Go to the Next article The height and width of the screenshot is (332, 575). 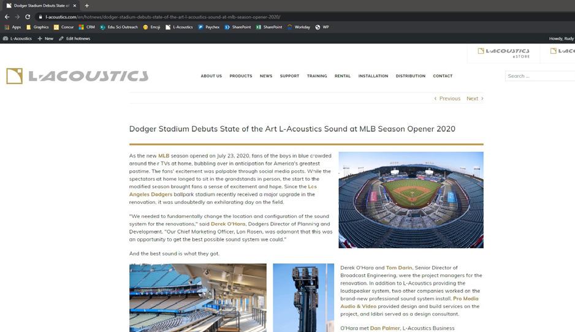click(475, 99)
